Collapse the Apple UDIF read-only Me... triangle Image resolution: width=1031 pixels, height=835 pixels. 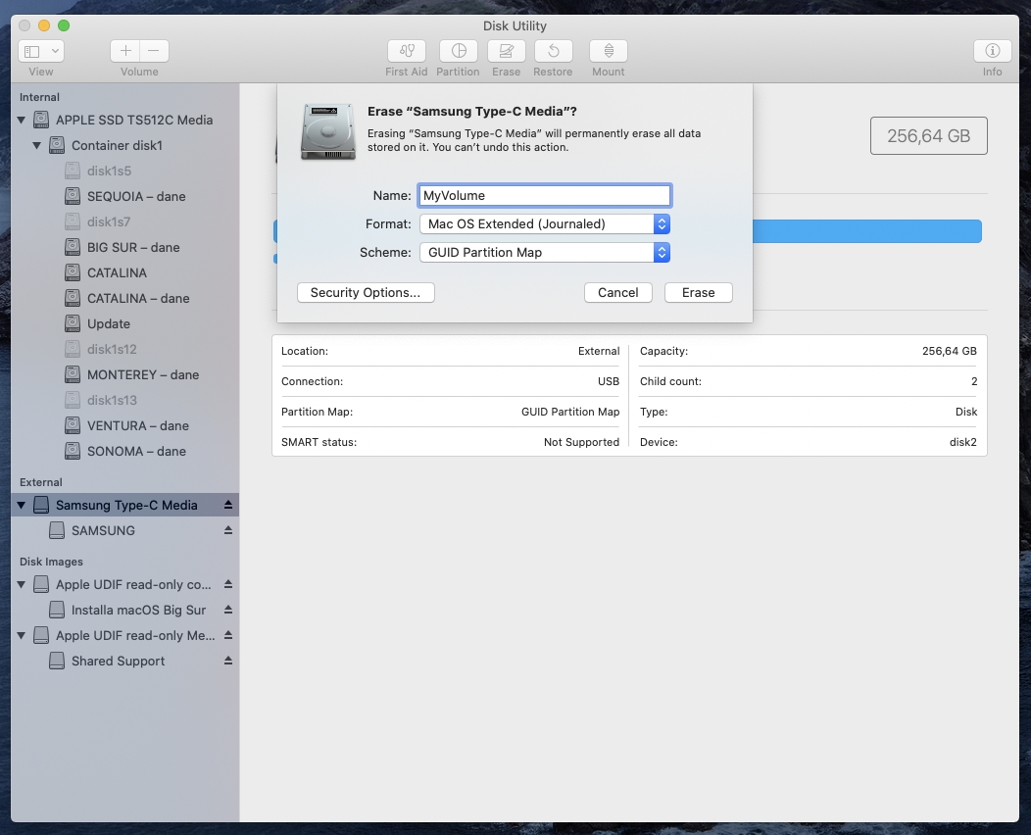coord(21,636)
